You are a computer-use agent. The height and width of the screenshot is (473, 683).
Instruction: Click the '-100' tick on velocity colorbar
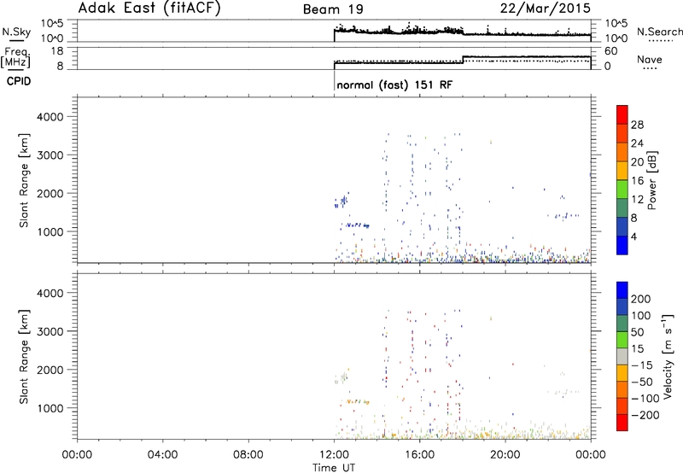click(x=645, y=399)
